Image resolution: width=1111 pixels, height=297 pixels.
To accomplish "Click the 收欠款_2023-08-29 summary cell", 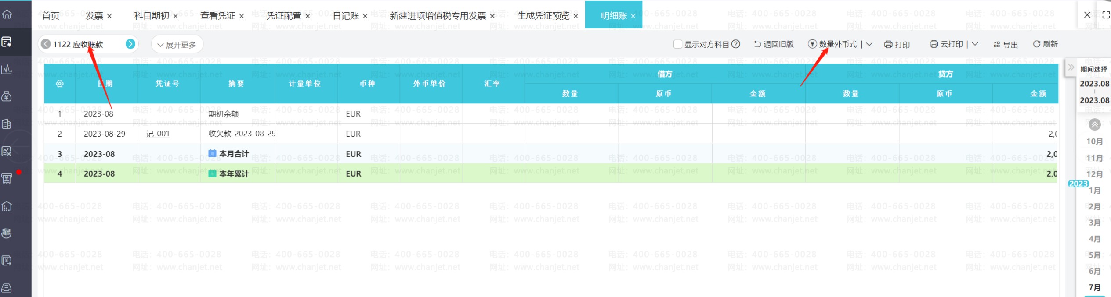I will [x=238, y=134].
